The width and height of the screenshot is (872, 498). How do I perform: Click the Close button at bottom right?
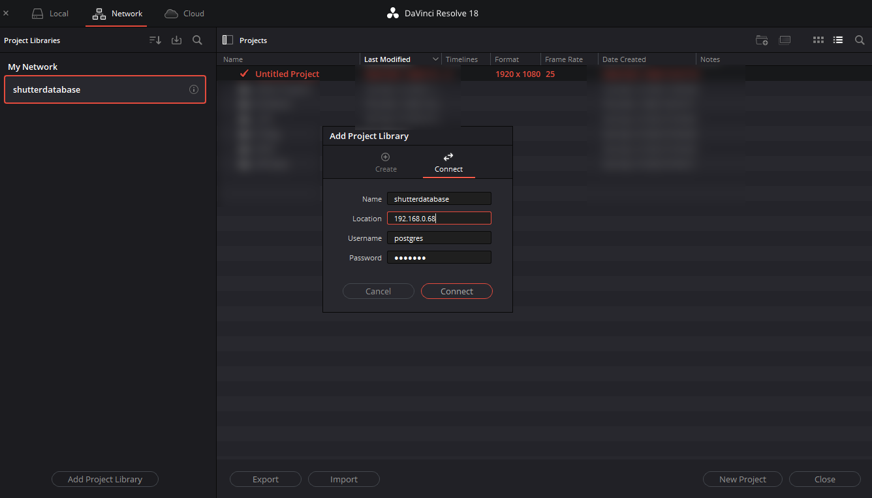click(x=825, y=479)
